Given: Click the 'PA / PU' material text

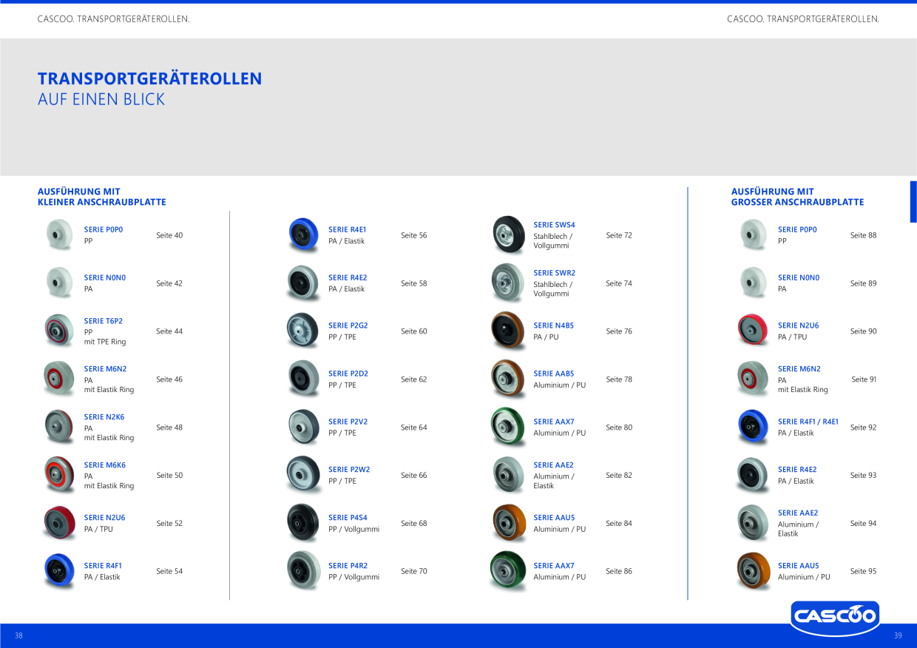Looking at the screenshot, I should pos(547,337).
